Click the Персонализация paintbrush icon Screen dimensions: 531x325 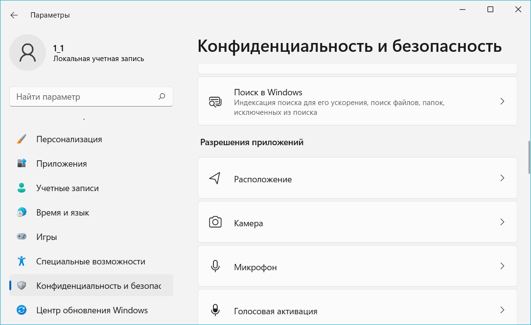coord(22,139)
